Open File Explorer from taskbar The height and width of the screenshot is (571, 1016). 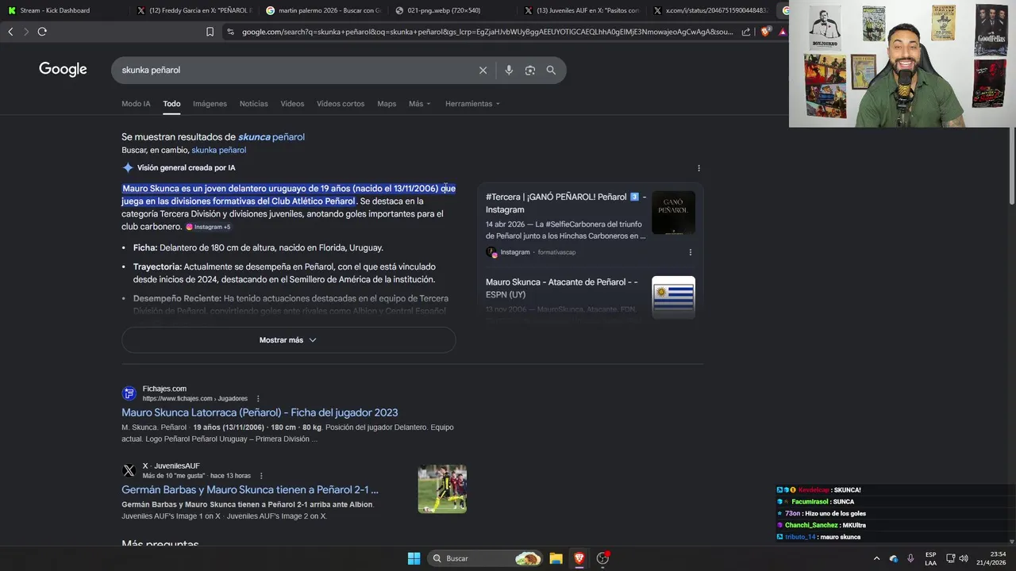click(556, 558)
